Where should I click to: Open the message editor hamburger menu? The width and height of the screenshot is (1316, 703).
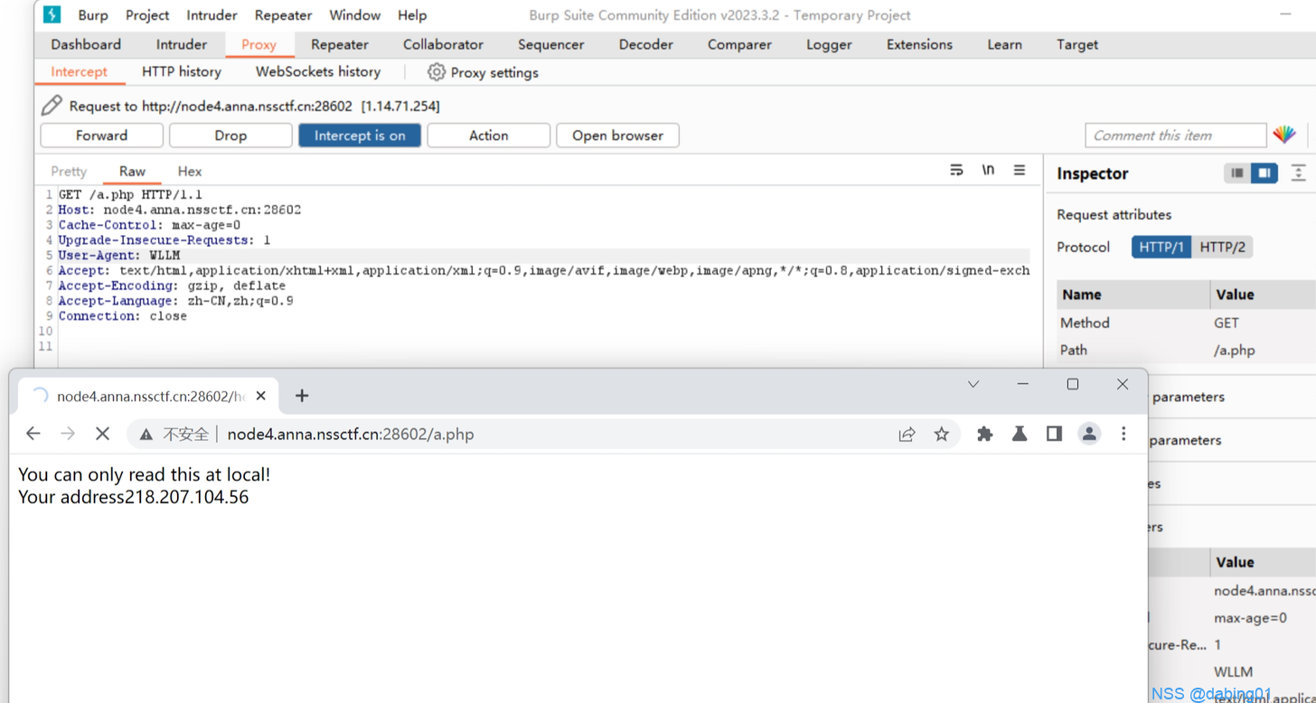pyautogui.click(x=1020, y=170)
